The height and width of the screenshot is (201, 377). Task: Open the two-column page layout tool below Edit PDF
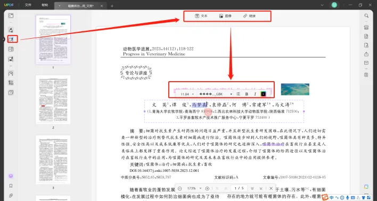point(11,49)
